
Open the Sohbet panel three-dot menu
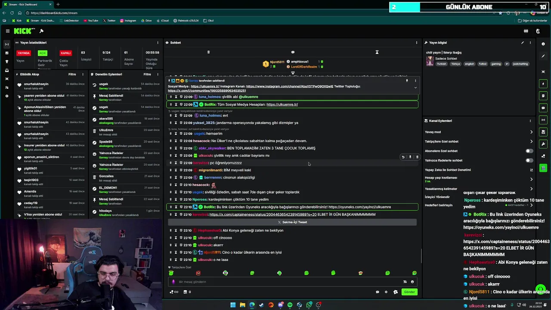click(416, 43)
